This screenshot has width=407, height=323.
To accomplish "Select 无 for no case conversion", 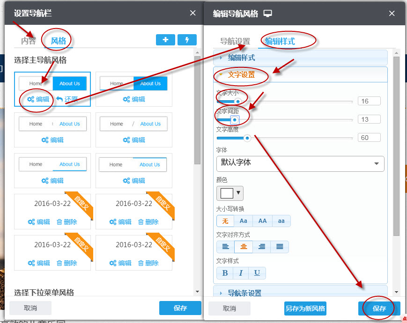I will click(x=225, y=221).
